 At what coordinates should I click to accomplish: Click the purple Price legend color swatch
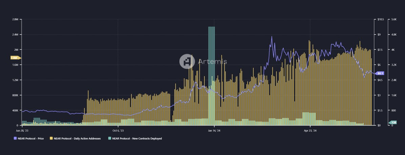coord(15,138)
